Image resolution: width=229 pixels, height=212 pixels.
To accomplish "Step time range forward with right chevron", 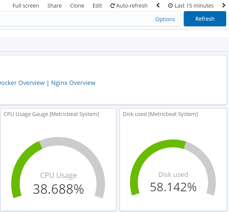I will point(223,5).
